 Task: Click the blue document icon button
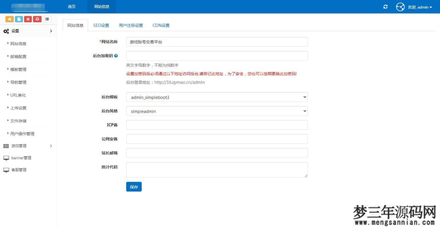pyautogui.click(x=19, y=19)
